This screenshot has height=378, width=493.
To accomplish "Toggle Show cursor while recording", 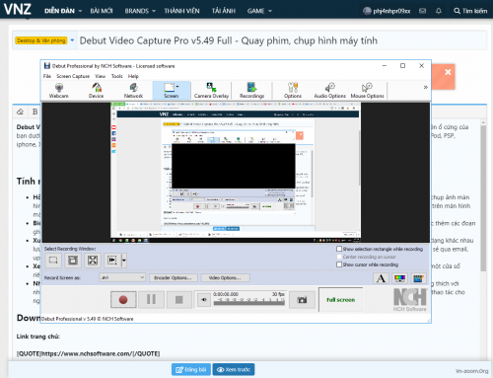I will coord(339,265).
